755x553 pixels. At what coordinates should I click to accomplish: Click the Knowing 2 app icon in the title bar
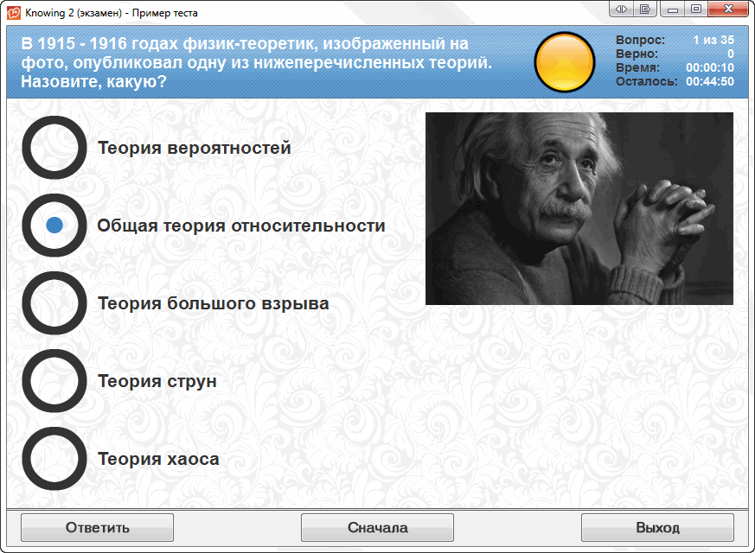click(x=14, y=12)
